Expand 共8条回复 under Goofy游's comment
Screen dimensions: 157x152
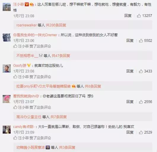tap(93, 86)
